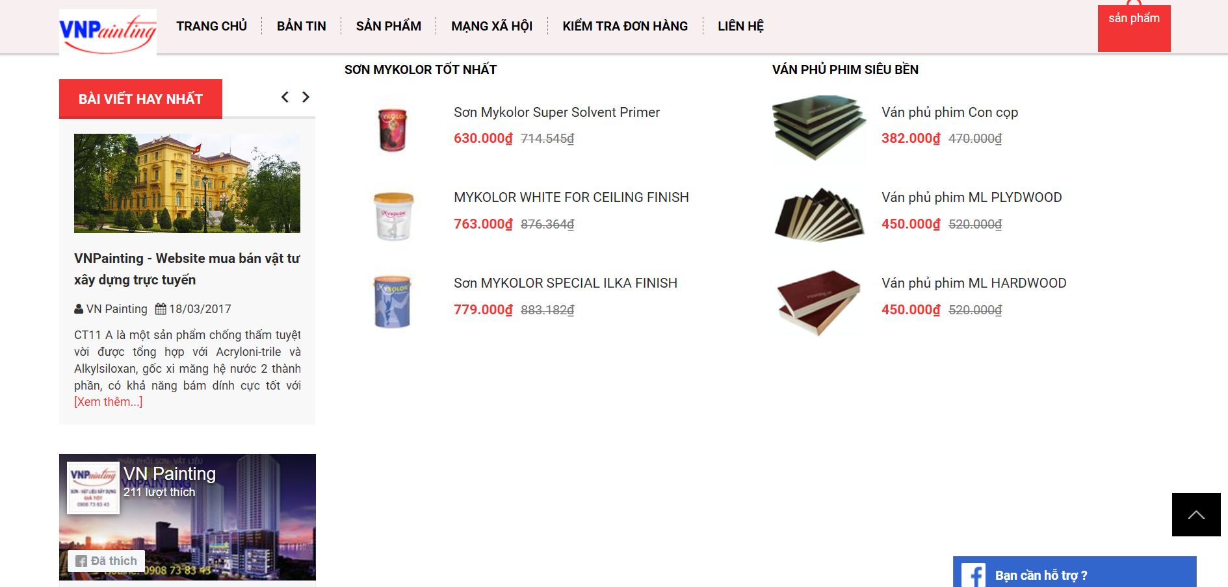Screen dimensions: 1228x587
Task: Click the '[Xem thêm...]' read more link
Action: click(109, 402)
